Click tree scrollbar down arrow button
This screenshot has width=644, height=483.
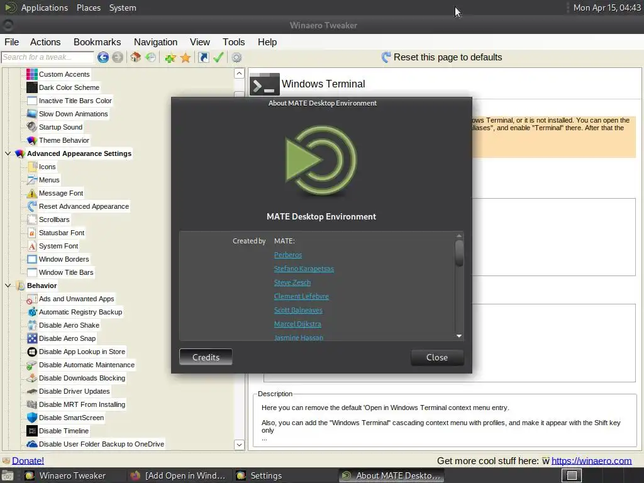(239, 445)
